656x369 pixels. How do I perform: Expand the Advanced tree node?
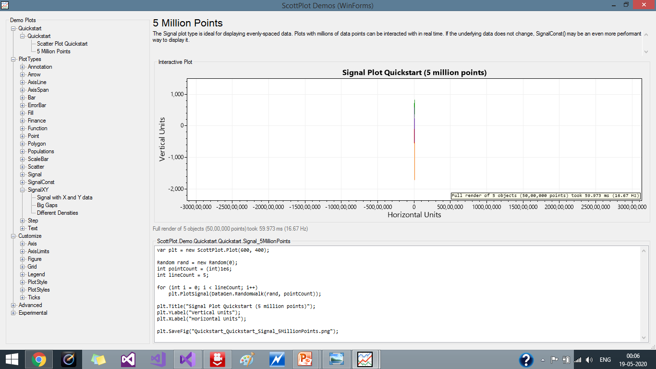(x=14, y=305)
